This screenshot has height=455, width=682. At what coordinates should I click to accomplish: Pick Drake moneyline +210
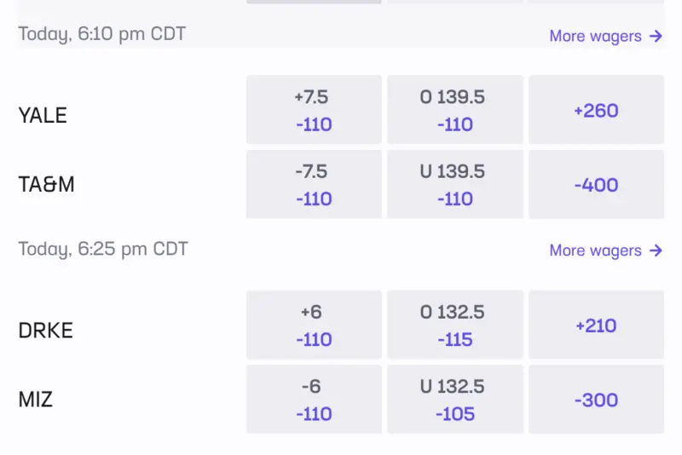pos(596,325)
